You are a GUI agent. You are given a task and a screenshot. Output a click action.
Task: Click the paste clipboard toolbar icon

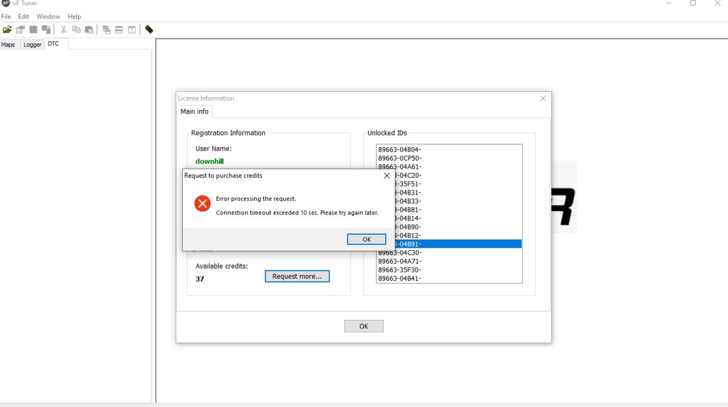point(89,30)
